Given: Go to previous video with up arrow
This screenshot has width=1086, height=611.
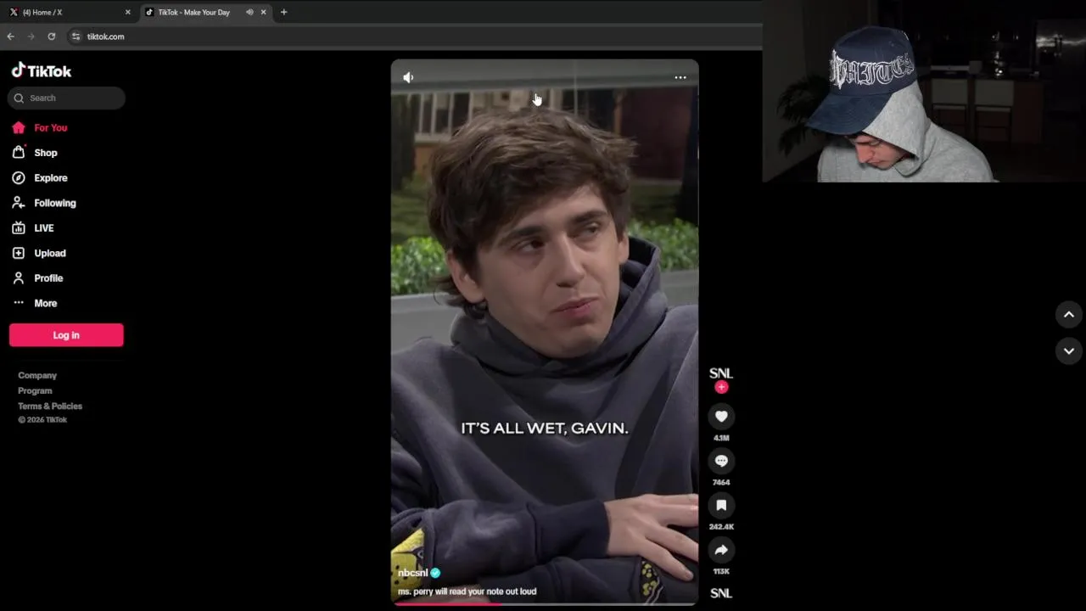Looking at the screenshot, I should pos(1069,315).
